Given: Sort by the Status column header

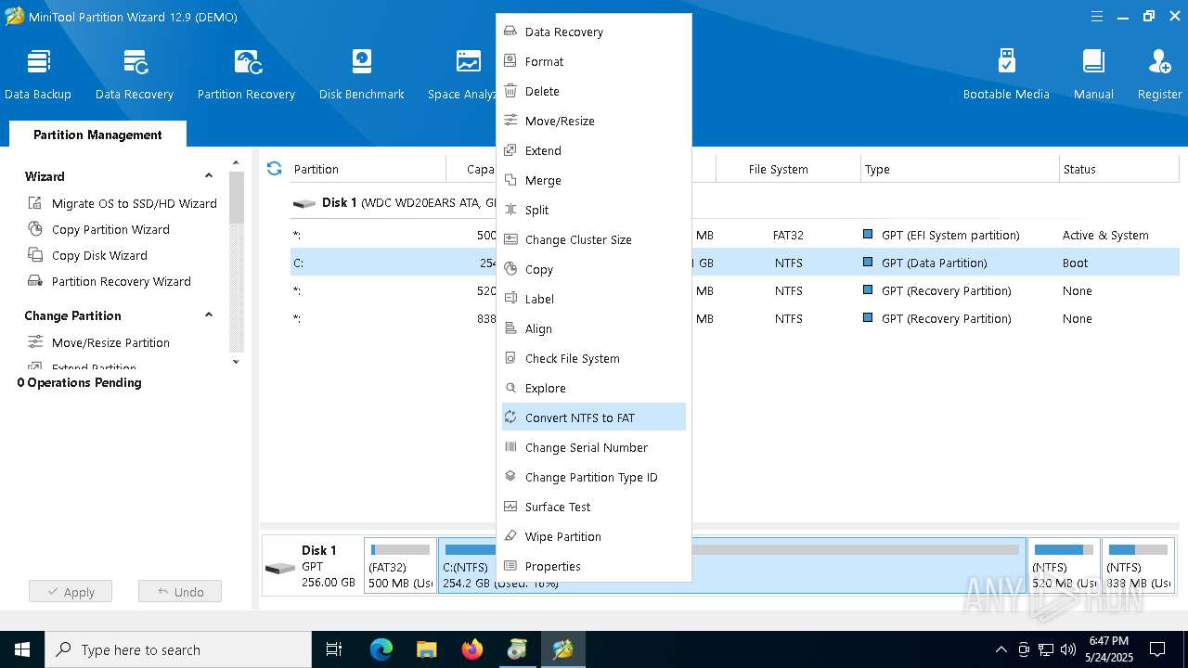Looking at the screenshot, I should (1119, 169).
